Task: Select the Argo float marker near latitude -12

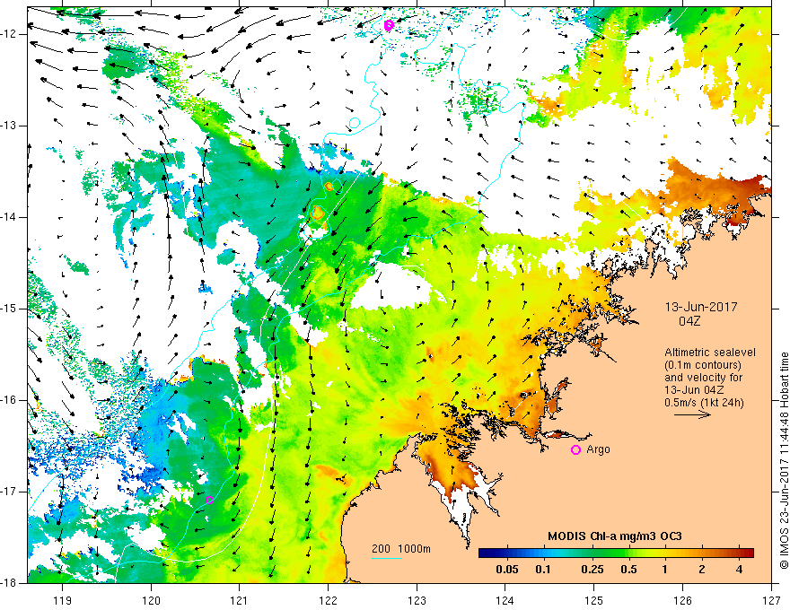Action: coord(388,25)
